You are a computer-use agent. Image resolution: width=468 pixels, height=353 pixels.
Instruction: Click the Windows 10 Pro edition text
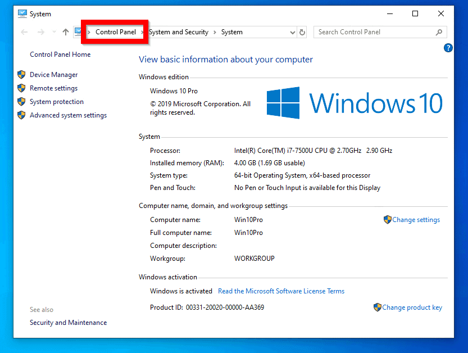coord(174,91)
